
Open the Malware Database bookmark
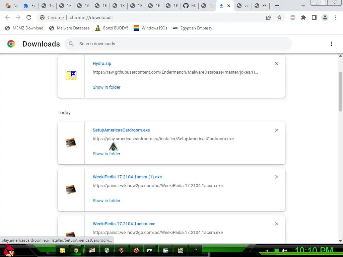70,28
